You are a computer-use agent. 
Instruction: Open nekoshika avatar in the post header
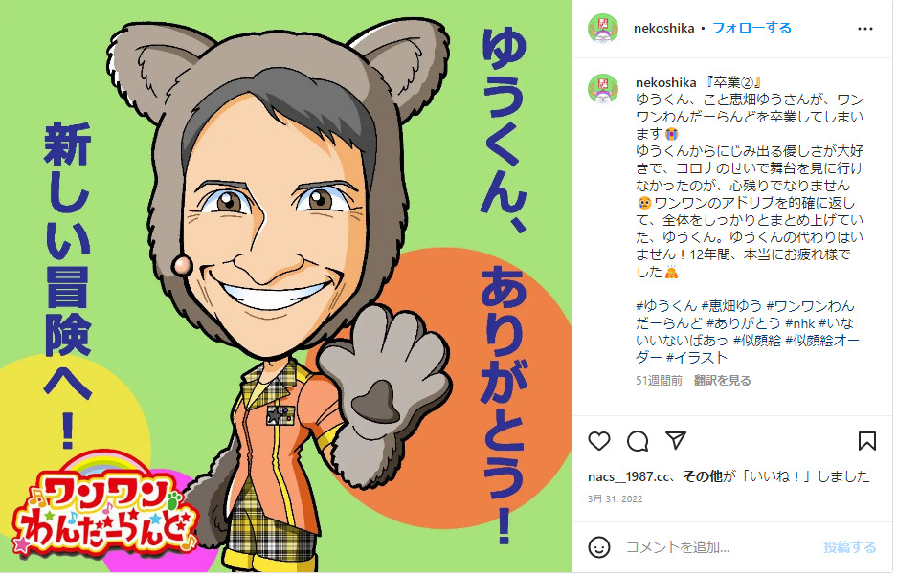(603, 28)
